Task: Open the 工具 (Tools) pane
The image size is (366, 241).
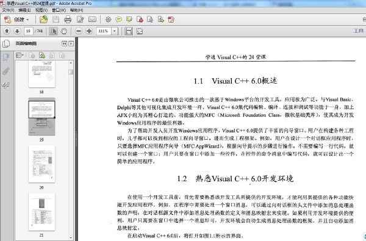Action: pos(359,31)
